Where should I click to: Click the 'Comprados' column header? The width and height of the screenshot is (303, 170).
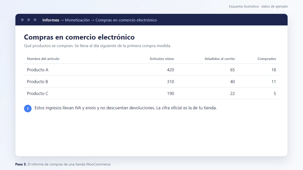pyautogui.click(x=267, y=59)
